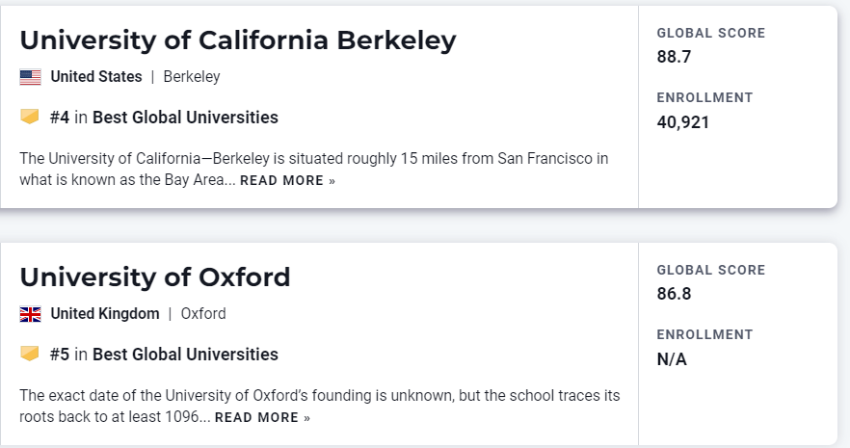The width and height of the screenshot is (850, 448).
Task: Click #4 in Best Global Universities ranking
Action: 164,117
